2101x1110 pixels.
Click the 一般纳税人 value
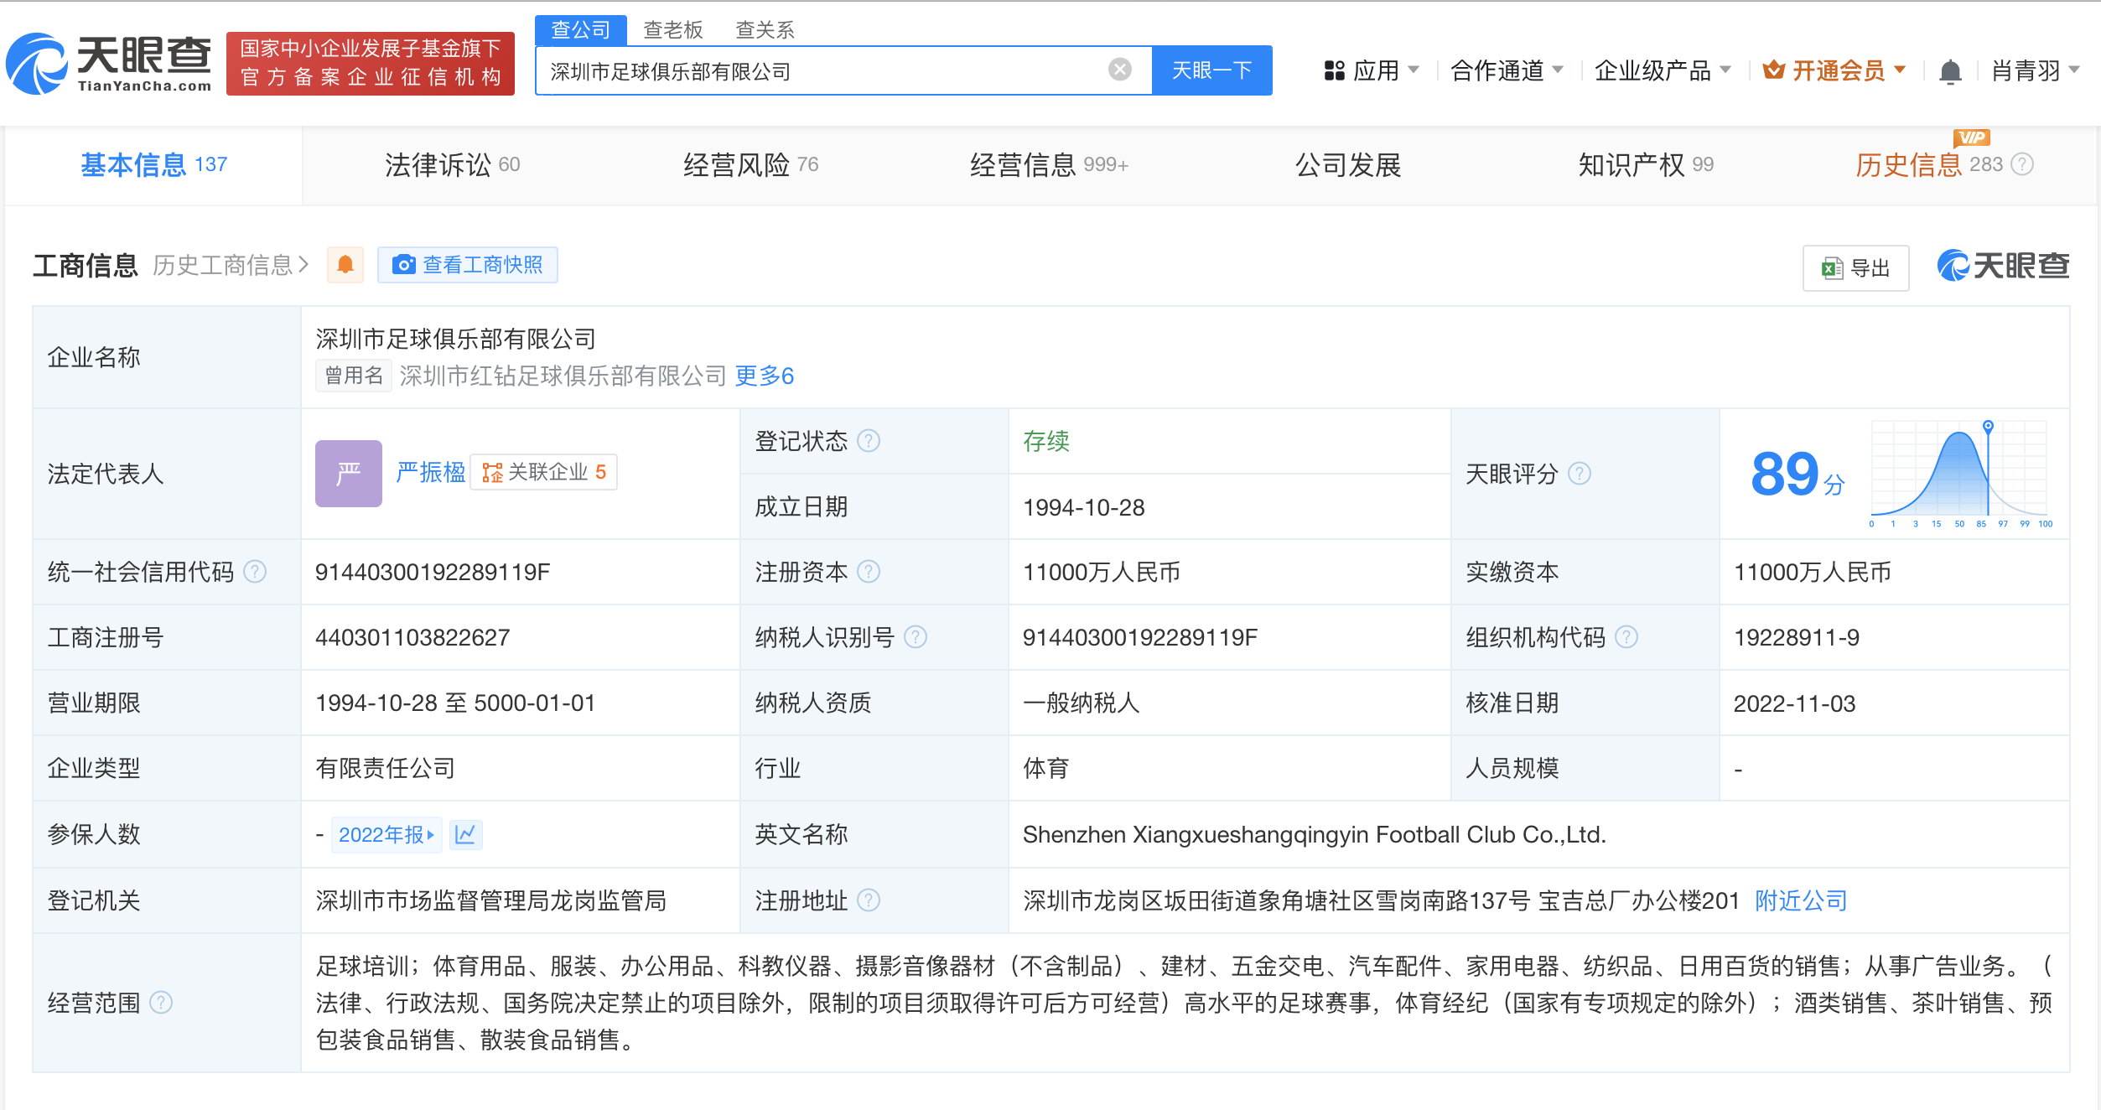[1082, 703]
